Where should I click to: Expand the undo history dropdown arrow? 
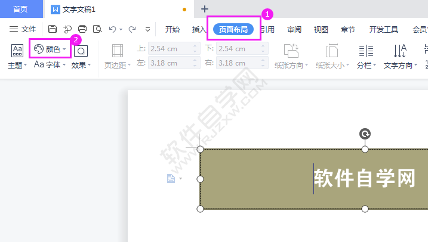[x=121, y=29]
